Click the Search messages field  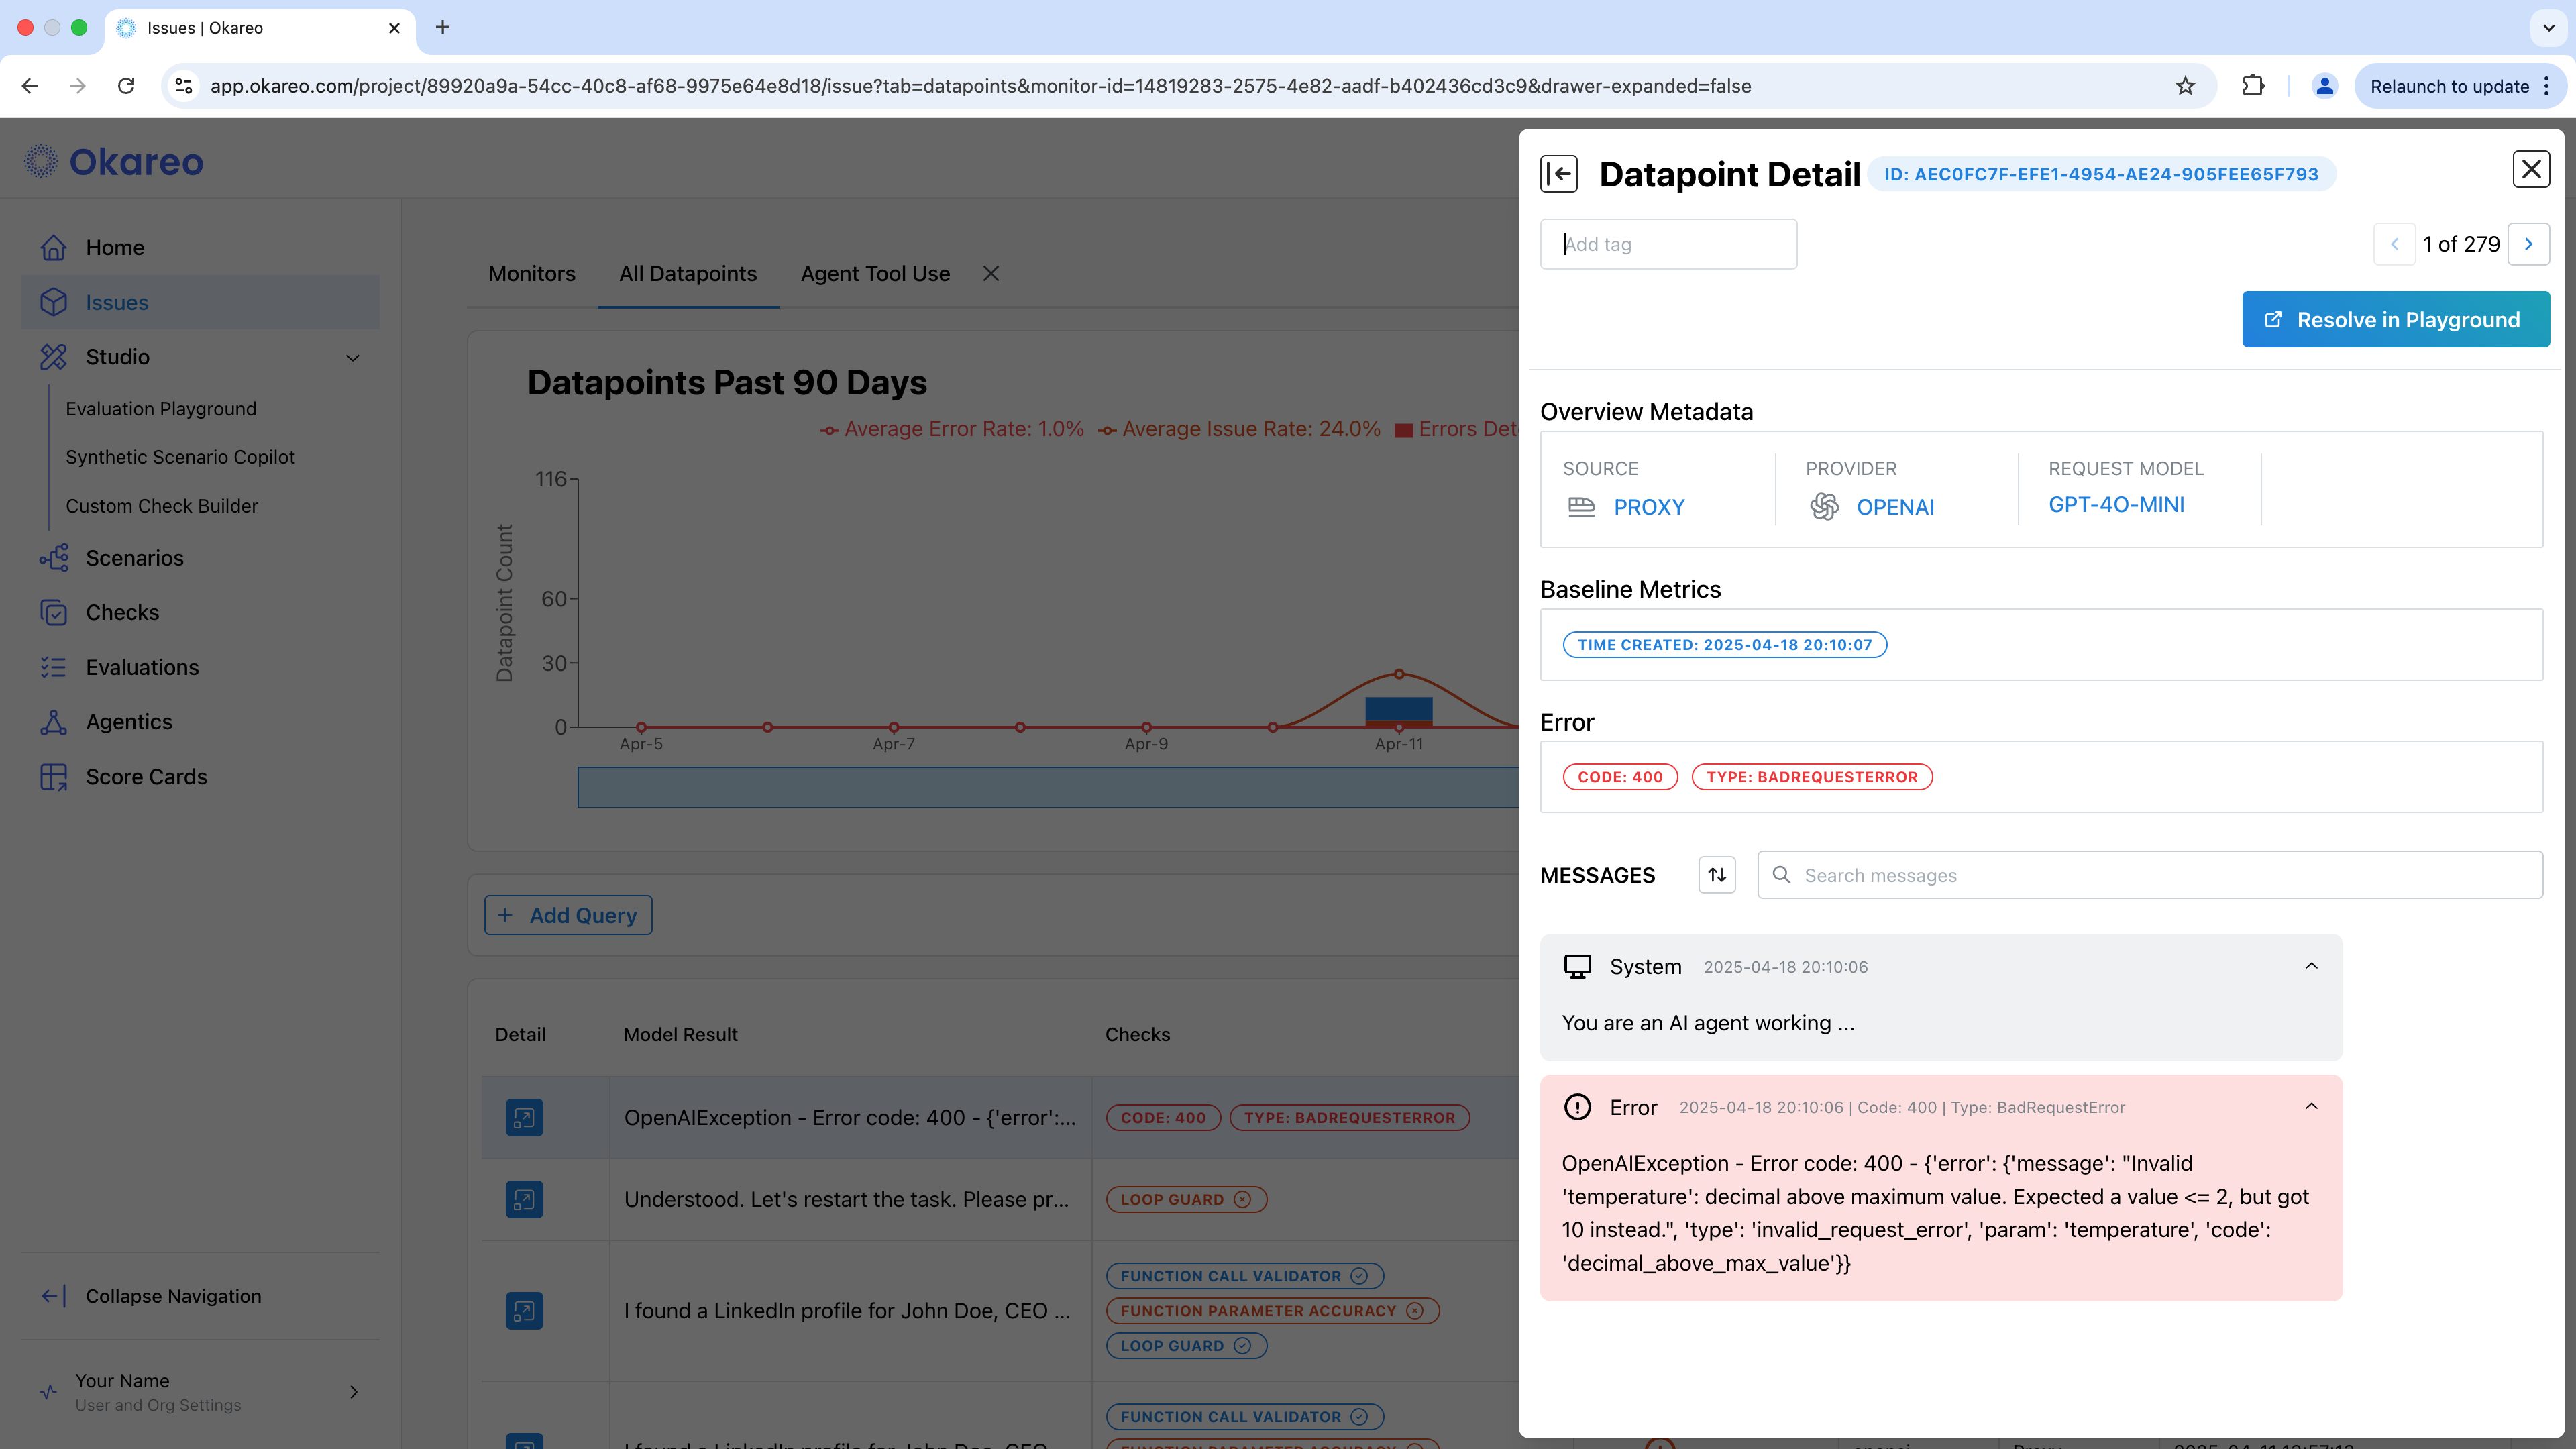pos(2150,875)
